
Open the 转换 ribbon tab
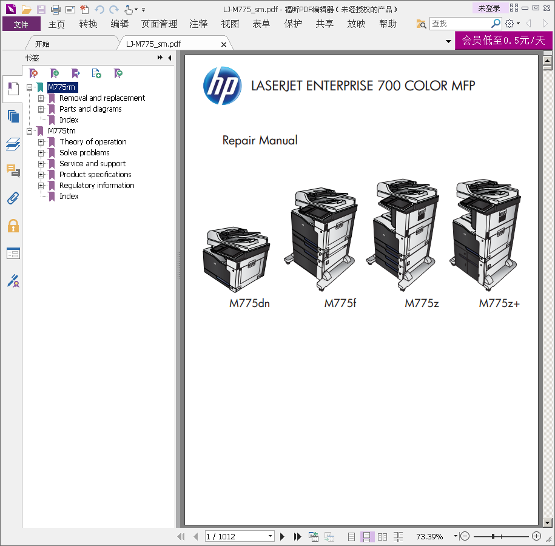[x=88, y=24]
